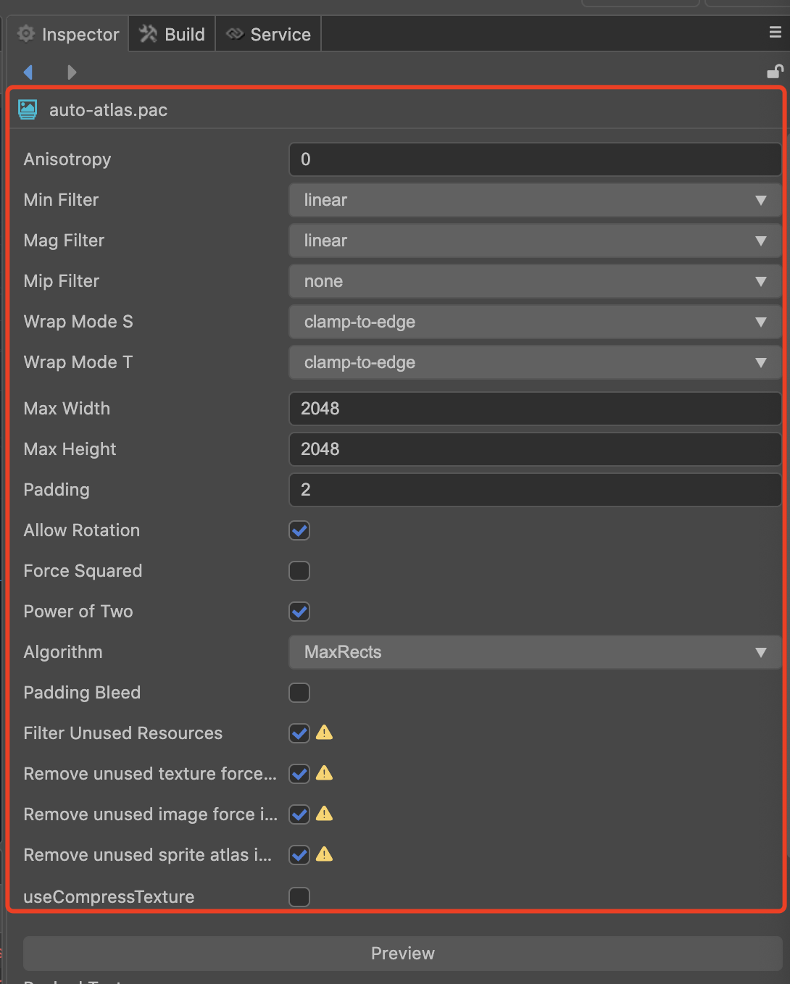
Task: Enable the useCompressTexture checkbox
Action: click(299, 897)
